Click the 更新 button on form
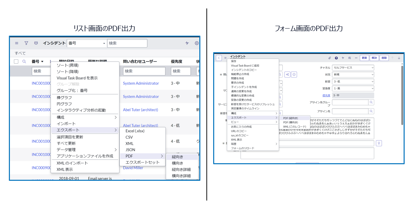This screenshot has height=202, width=416. pyautogui.click(x=364, y=58)
